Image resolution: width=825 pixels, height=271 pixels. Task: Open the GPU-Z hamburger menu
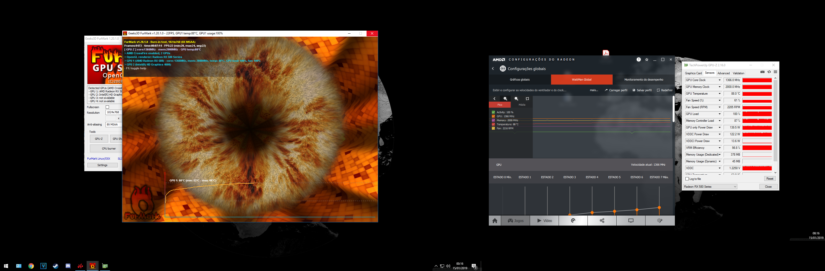(775, 72)
